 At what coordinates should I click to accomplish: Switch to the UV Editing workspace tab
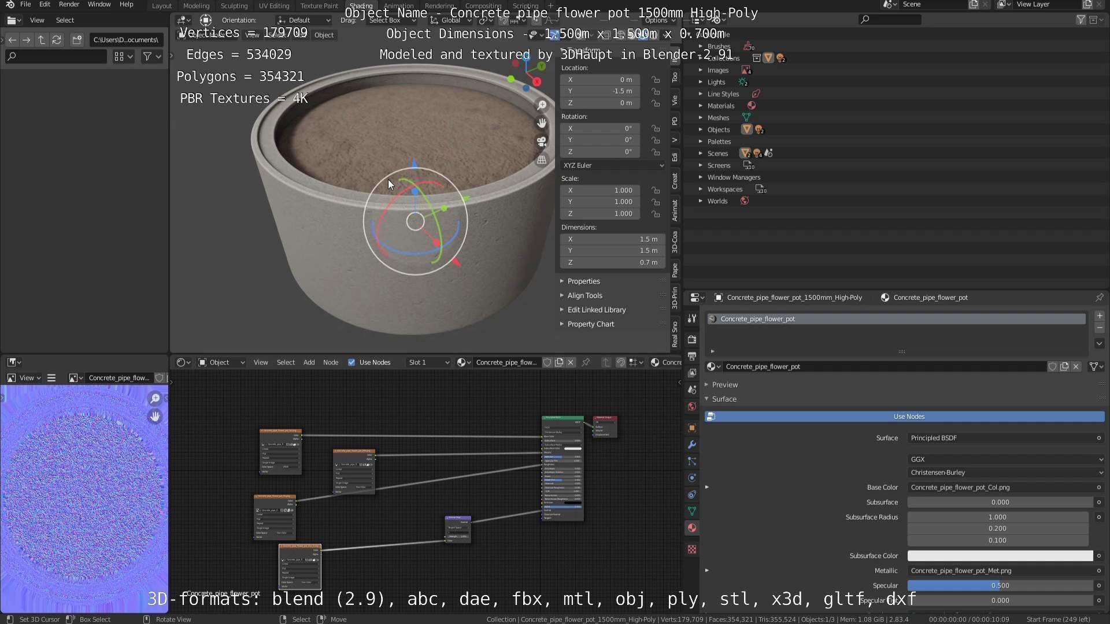(x=274, y=6)
